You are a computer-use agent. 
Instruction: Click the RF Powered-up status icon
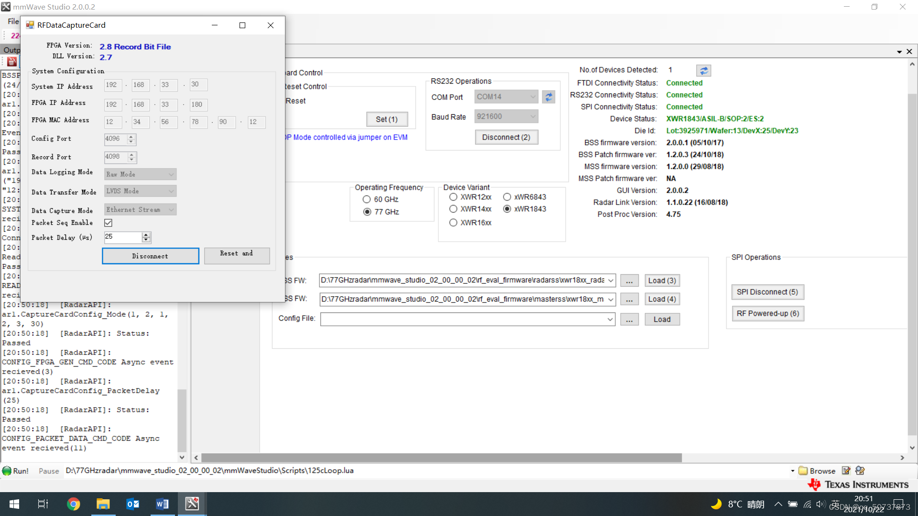[767, 313]
